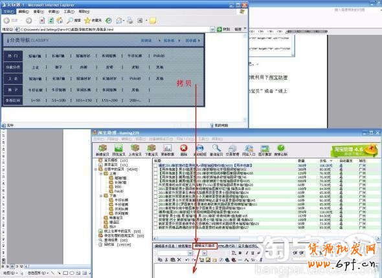Click the red 删除 delete icon
The height and width of the screenshot is (278, 382).
point(184,150)
